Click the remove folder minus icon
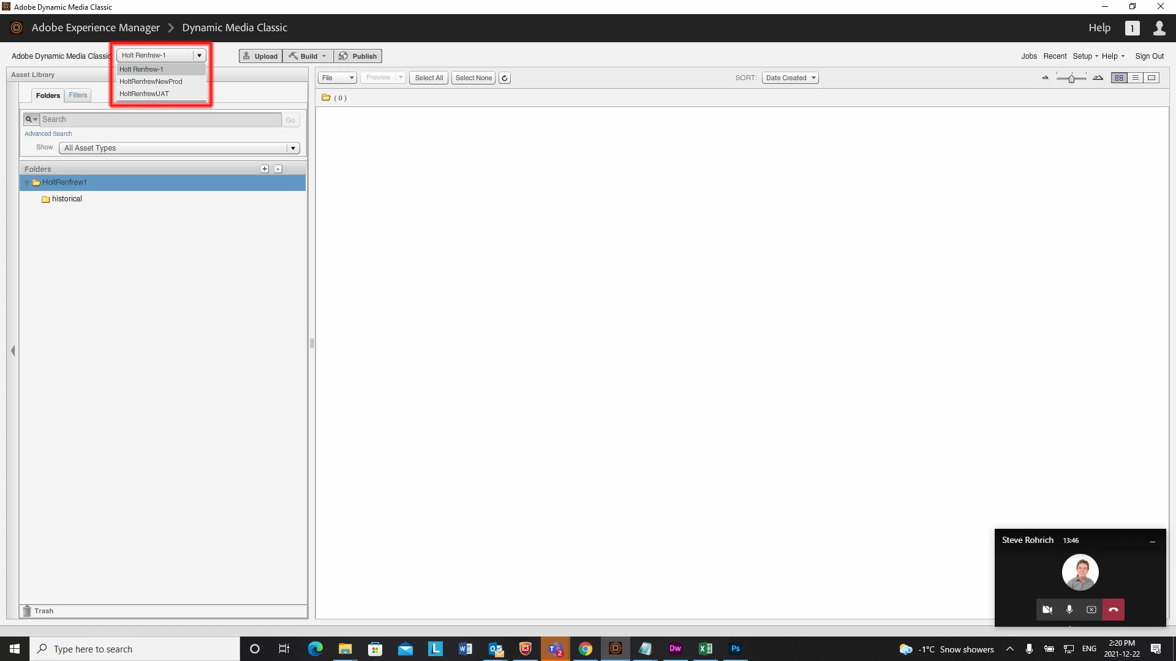 point(278,169)
